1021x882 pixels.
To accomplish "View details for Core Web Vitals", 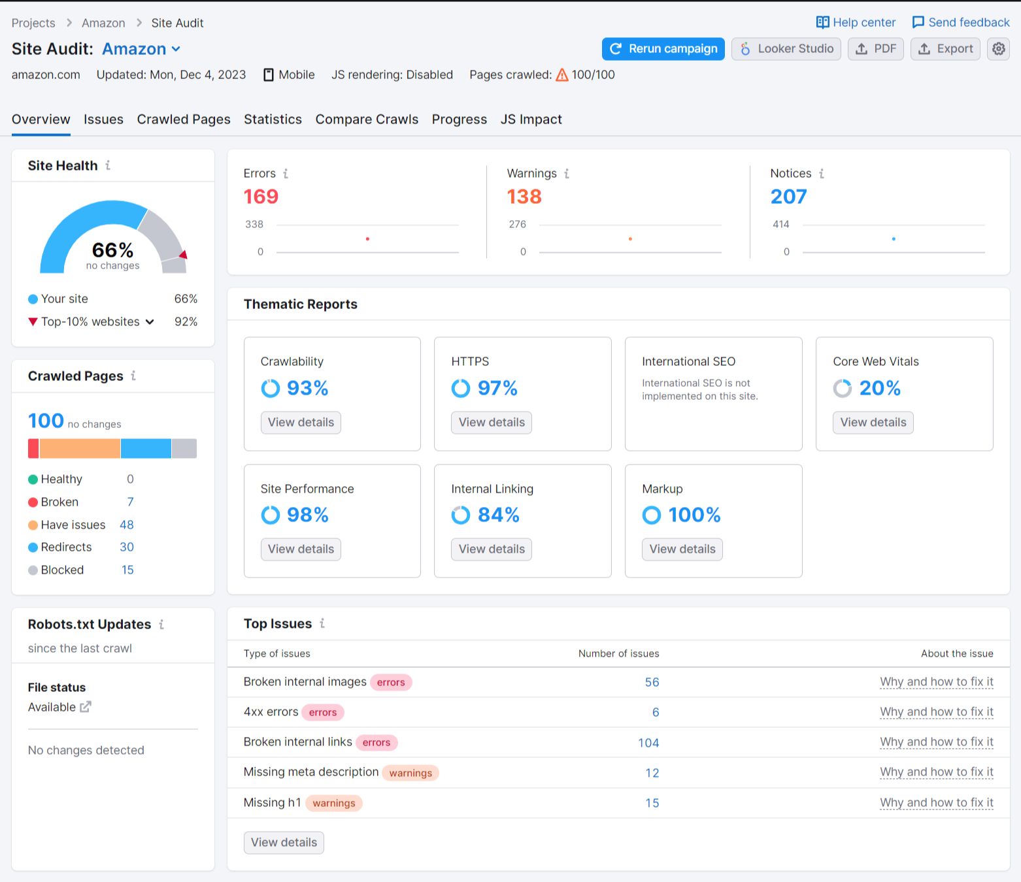I will click(873, 423).
